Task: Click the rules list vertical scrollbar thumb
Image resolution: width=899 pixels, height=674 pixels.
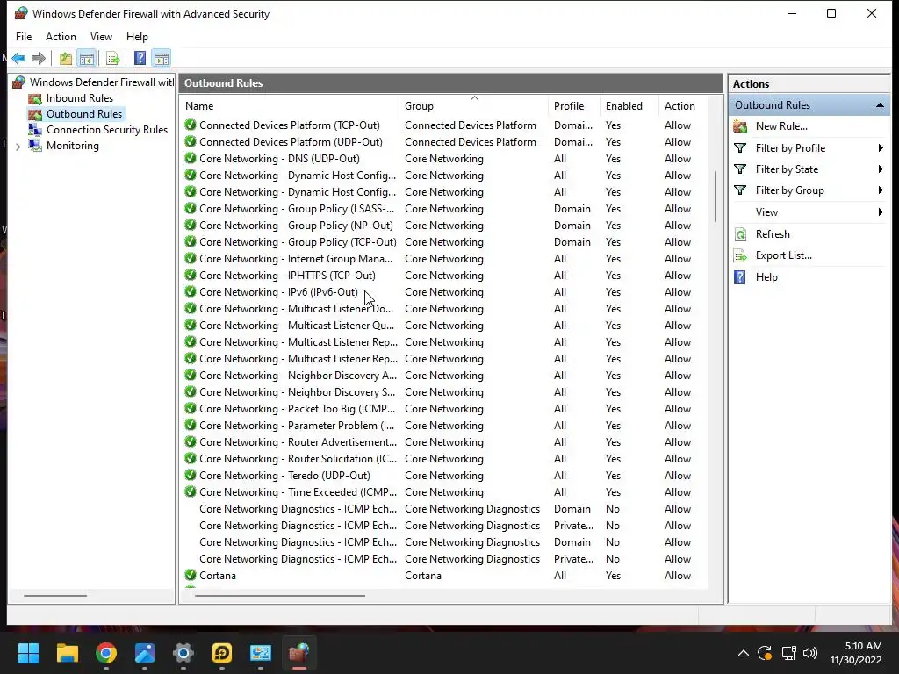Action: (715, 197)
